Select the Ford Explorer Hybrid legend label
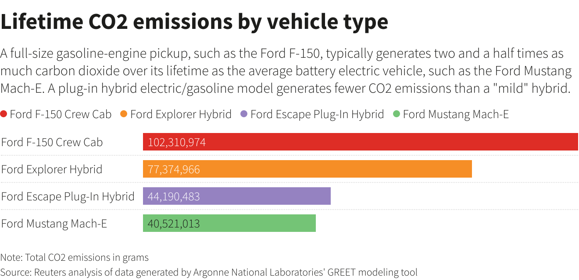Screen dimensions: 579x280 coord(181,115)
